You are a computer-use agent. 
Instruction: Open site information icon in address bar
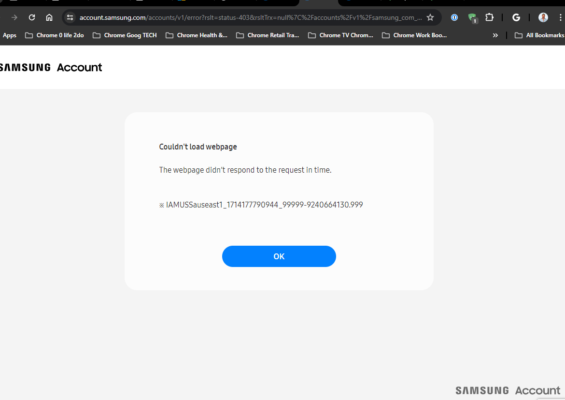pyautogui.click(x=70, y=17)
